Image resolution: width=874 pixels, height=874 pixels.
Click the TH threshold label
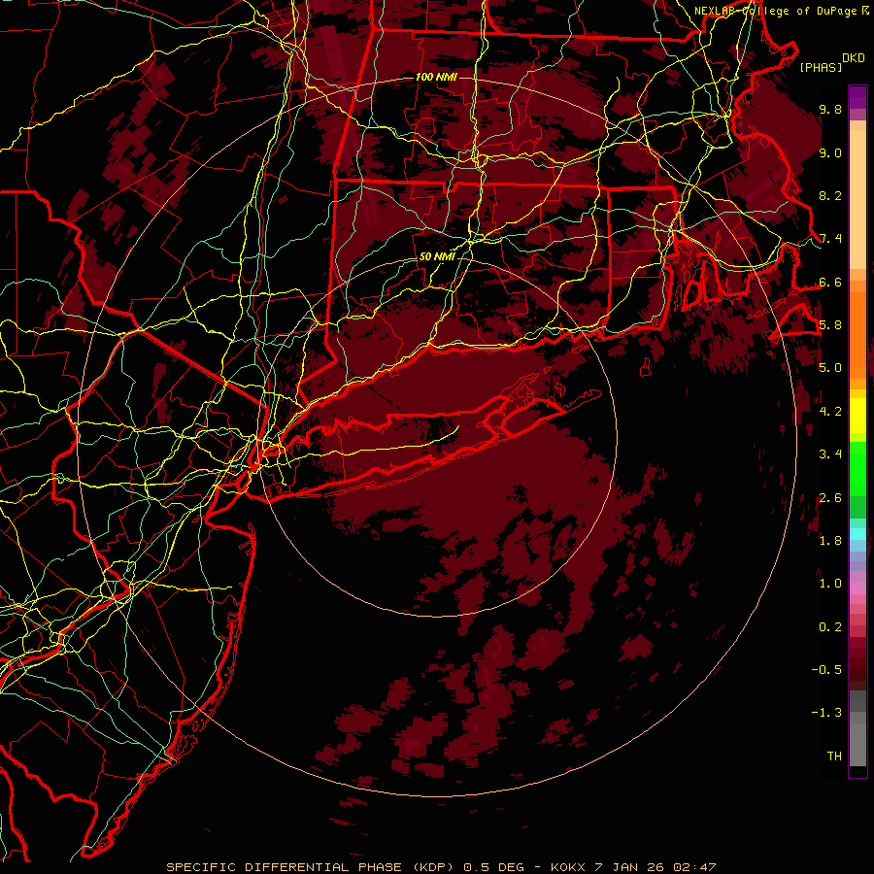click(834, 756)
